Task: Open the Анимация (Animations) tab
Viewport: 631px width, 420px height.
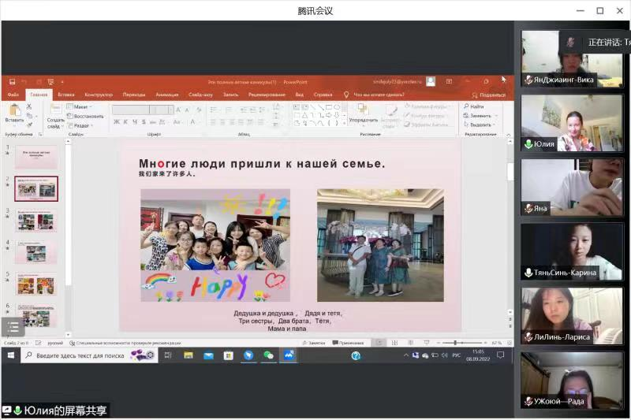Action: [167, 95]
